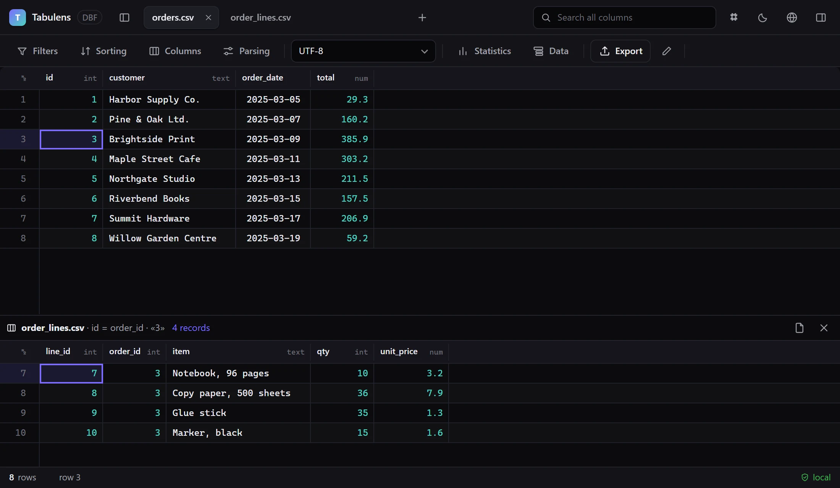Click the Tabulens logo icon

click(x=18, y=18)
